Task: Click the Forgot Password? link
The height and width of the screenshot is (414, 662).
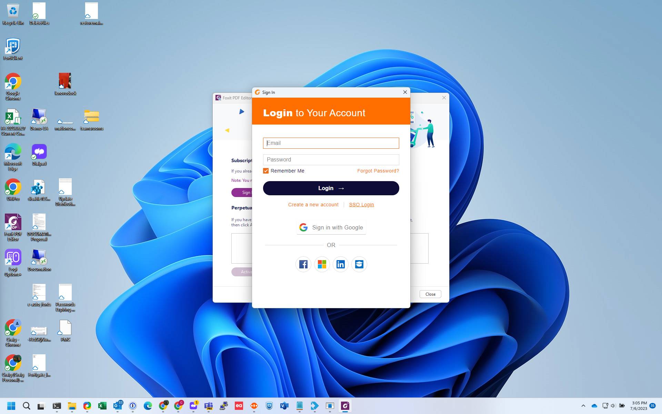Action: click(x=378, y=171)
